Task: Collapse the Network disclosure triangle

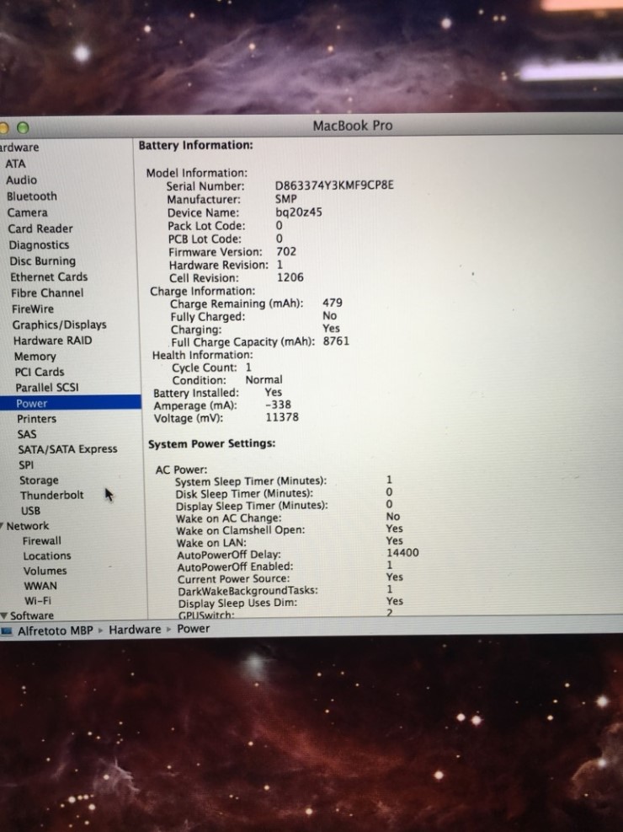Action: coord(3,525)
